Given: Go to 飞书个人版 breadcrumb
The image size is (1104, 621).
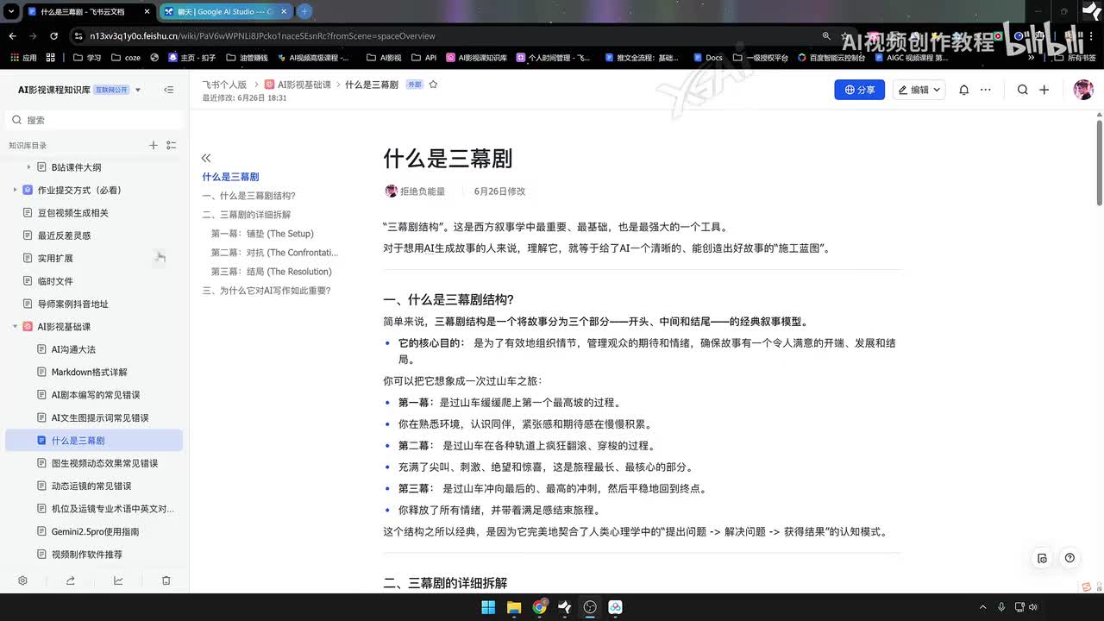Looking at the screenshot, I should pyautogui.click(x=224, y=85).
